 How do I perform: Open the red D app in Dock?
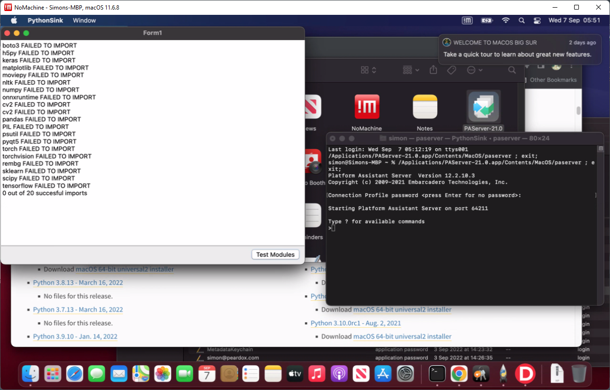525,373
